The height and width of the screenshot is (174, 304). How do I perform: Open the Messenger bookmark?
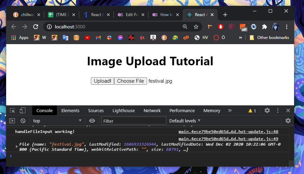tap(120, 38)
